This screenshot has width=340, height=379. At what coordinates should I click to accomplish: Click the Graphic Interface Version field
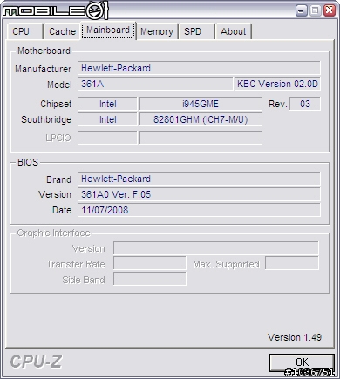tap(216, 248)
